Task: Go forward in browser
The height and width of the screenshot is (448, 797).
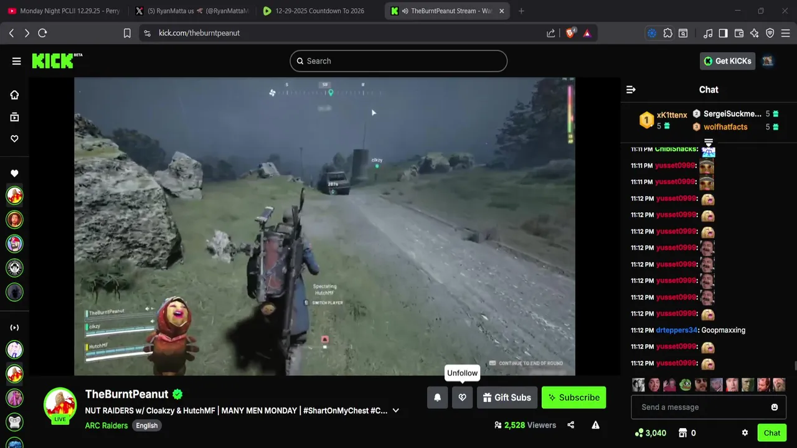Action: coord(27,33)
